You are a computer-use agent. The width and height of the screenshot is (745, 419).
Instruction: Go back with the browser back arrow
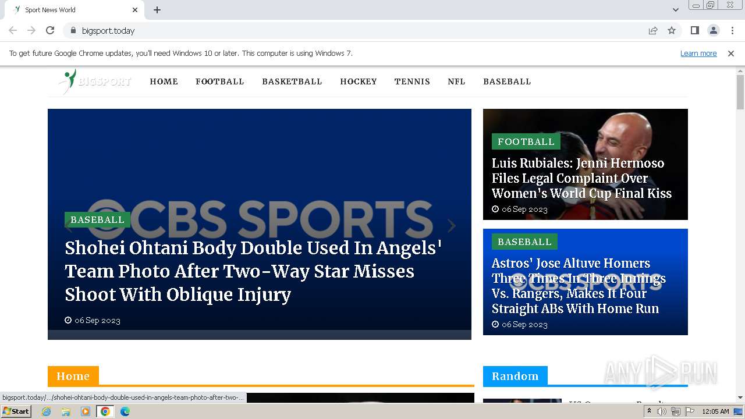click(13, 30)
